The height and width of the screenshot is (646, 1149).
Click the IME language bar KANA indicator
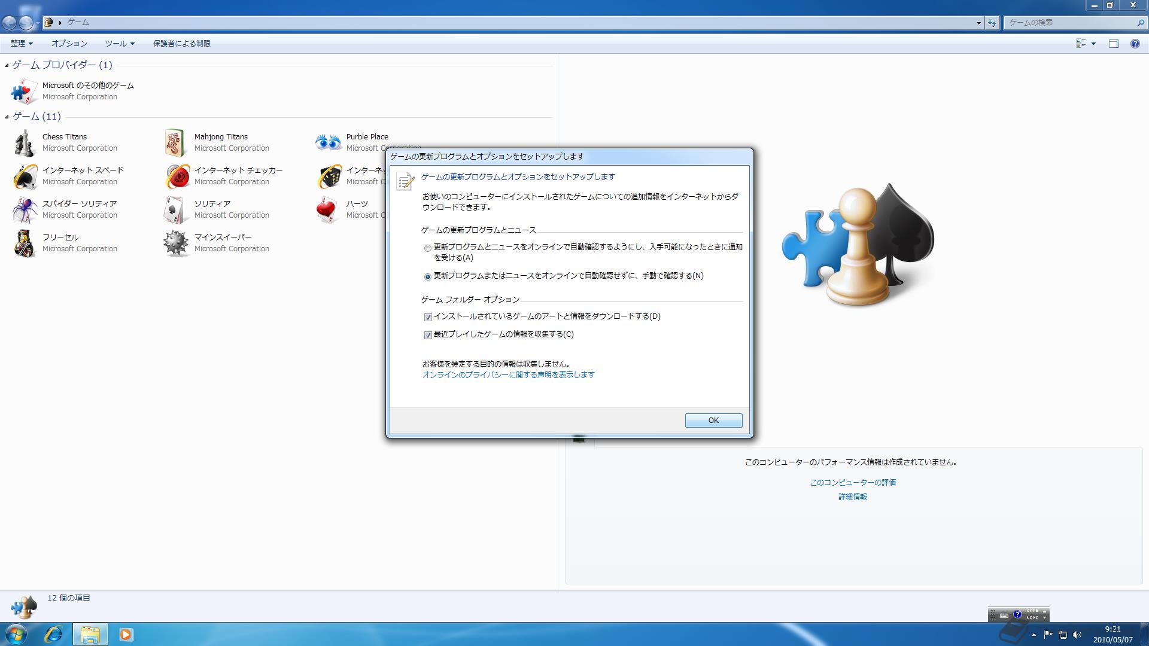point(1032,617)
